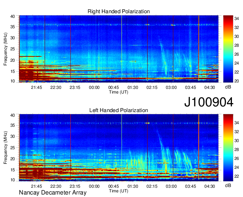Image resolution: width=243 pixels, height=197 pixels.
Task: Click 01:30 tick under Right Handed plot
Action: pyautogui.click(x=133, y=87)
